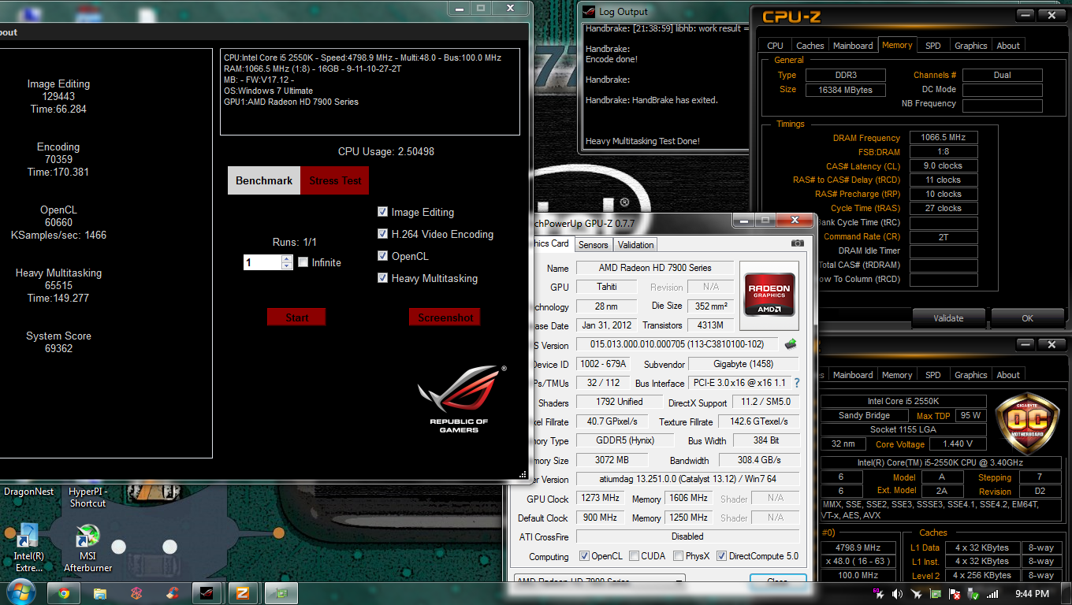This screenshot has height=605, width=1072.
Task: Open the MSI Afterburner desktop shortcut
Action: (87, 549)
